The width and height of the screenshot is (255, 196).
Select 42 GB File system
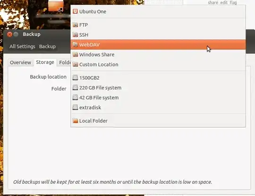(x=158, y=98)
